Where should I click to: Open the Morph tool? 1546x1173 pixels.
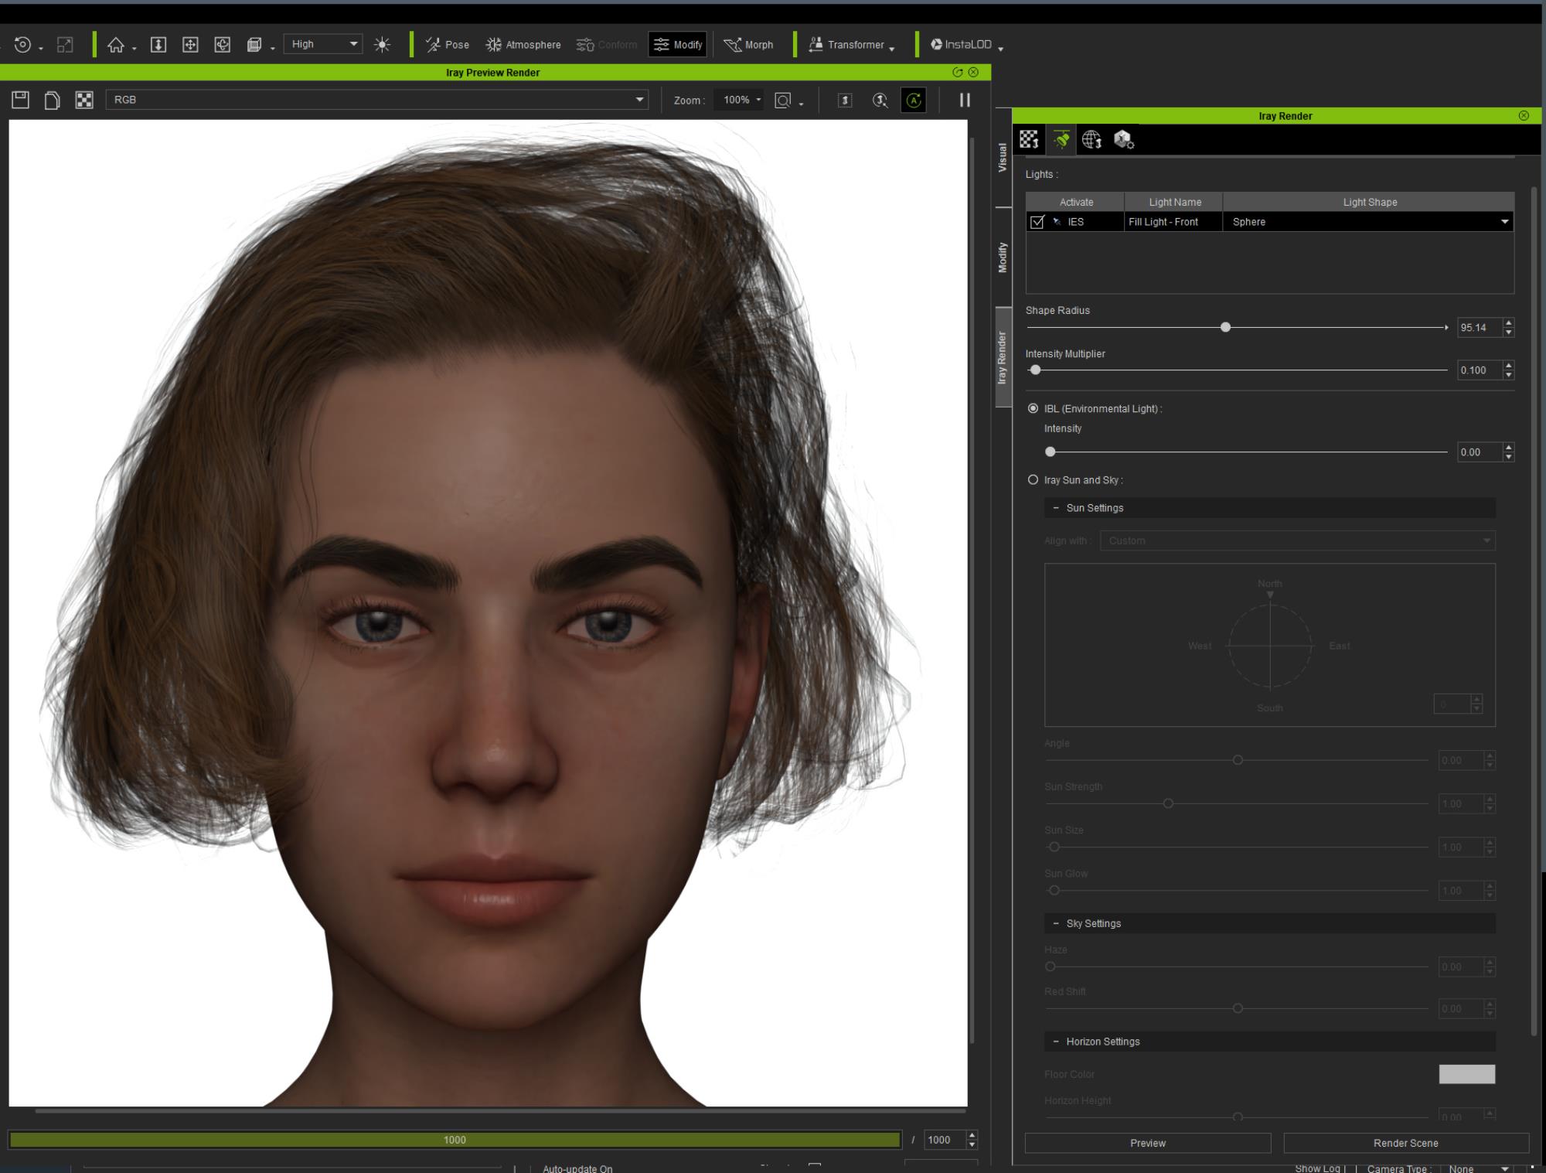[748, 45]
